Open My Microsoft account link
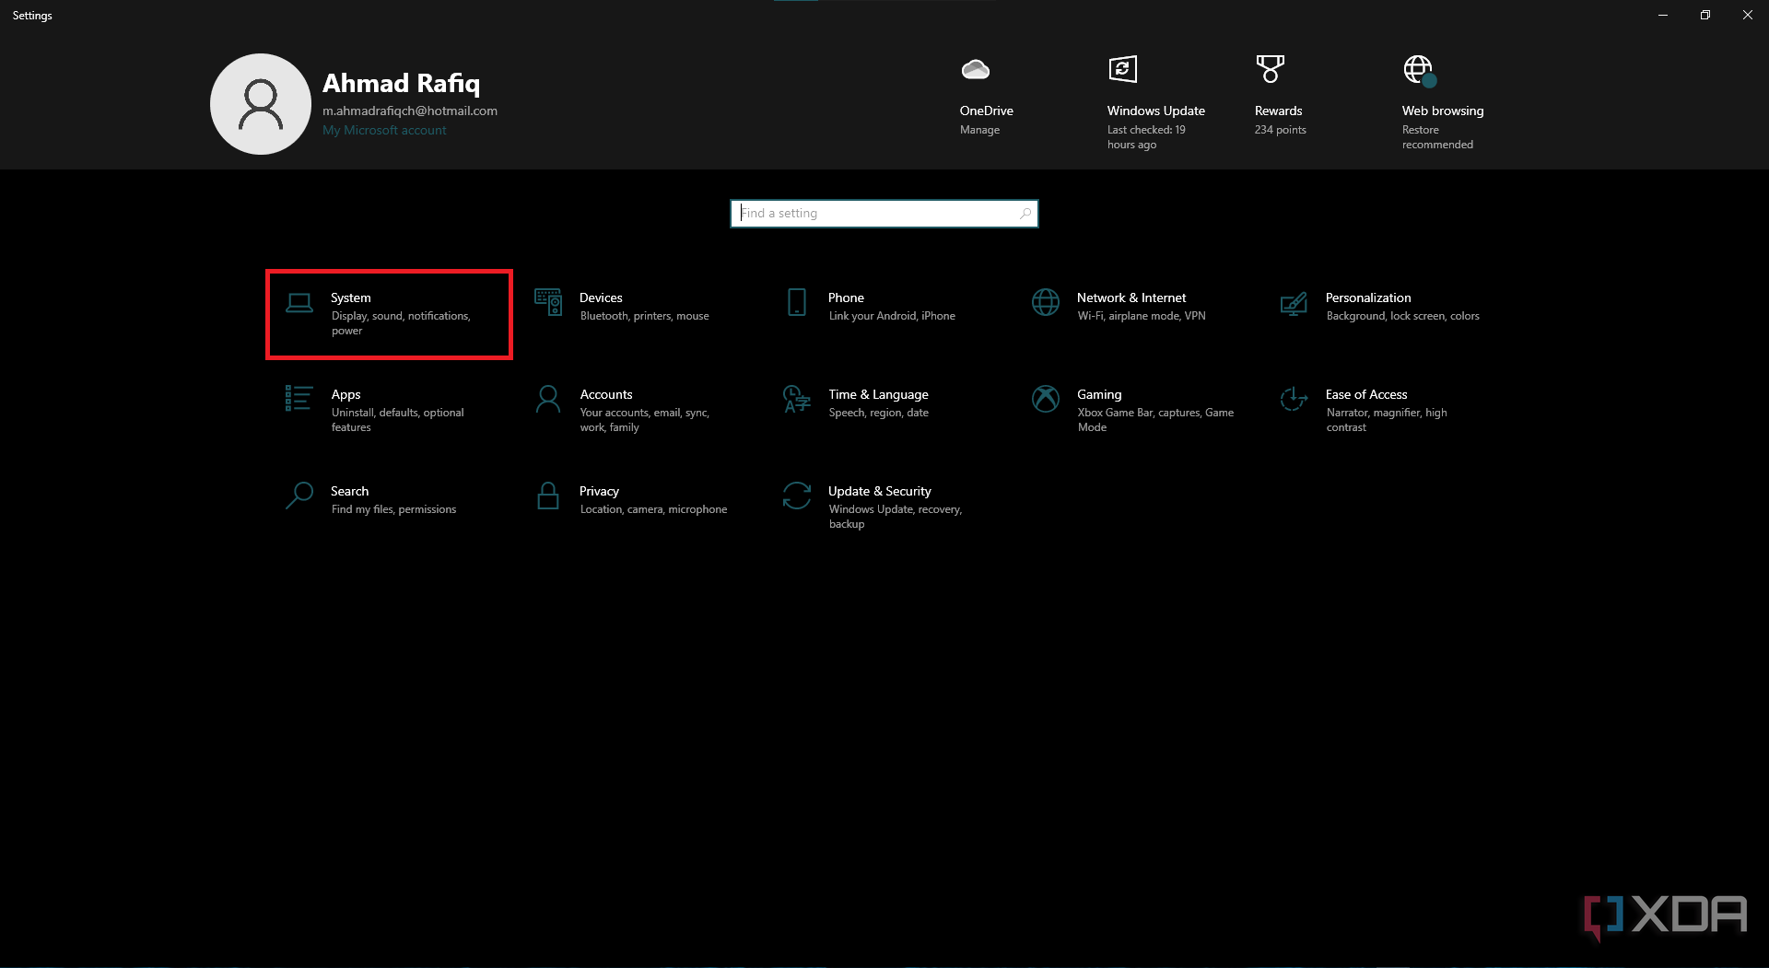Image resolution: width=1769 pixels, height=968 pixels. click(x=384, y=131)
